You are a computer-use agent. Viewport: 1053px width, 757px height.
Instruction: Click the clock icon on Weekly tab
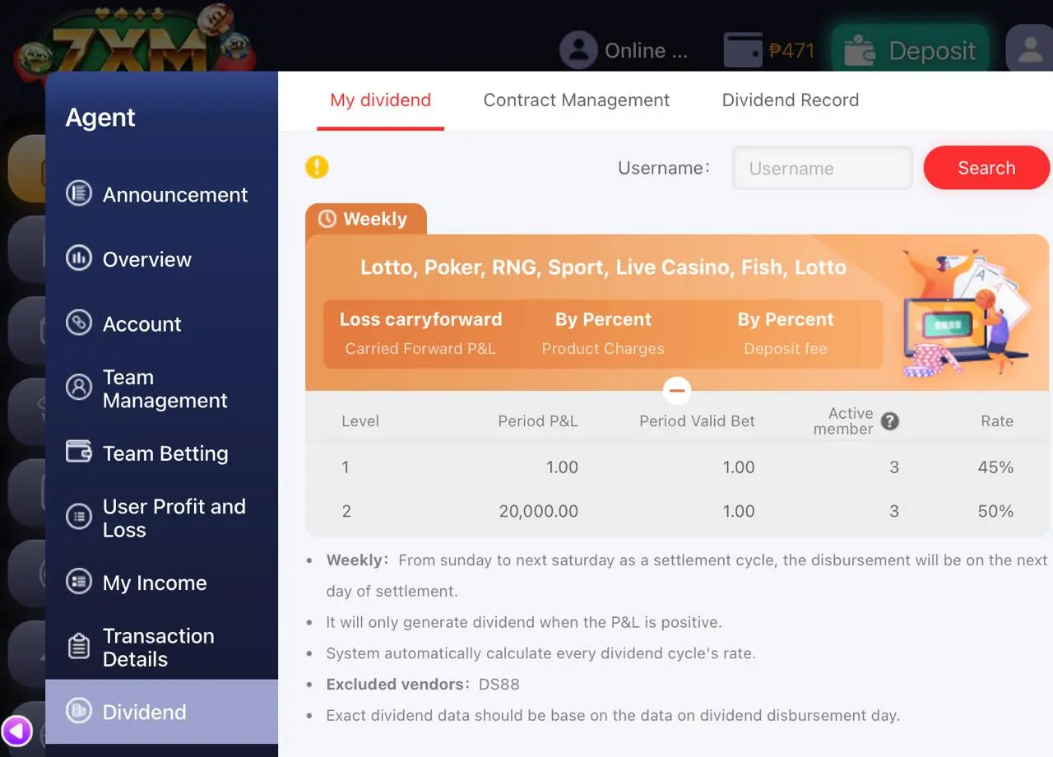click(x=327, y=219)
